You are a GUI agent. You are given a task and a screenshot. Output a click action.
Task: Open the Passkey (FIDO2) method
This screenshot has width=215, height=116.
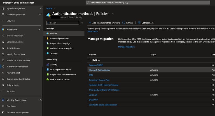[96, 65]
